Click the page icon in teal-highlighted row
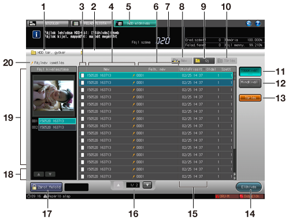This screenshot has width=289, height=220. coord(83,75)
